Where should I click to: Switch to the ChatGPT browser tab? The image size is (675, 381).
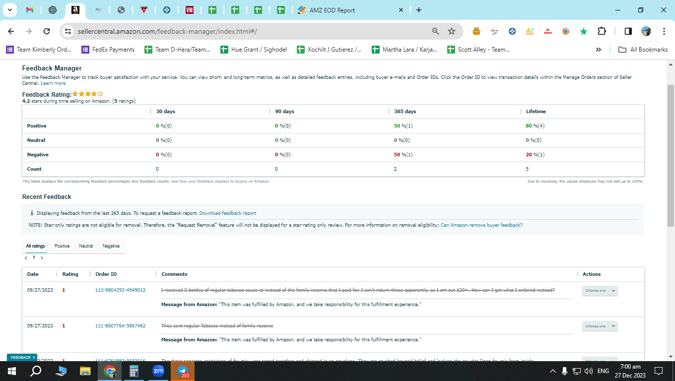point(53,10)
